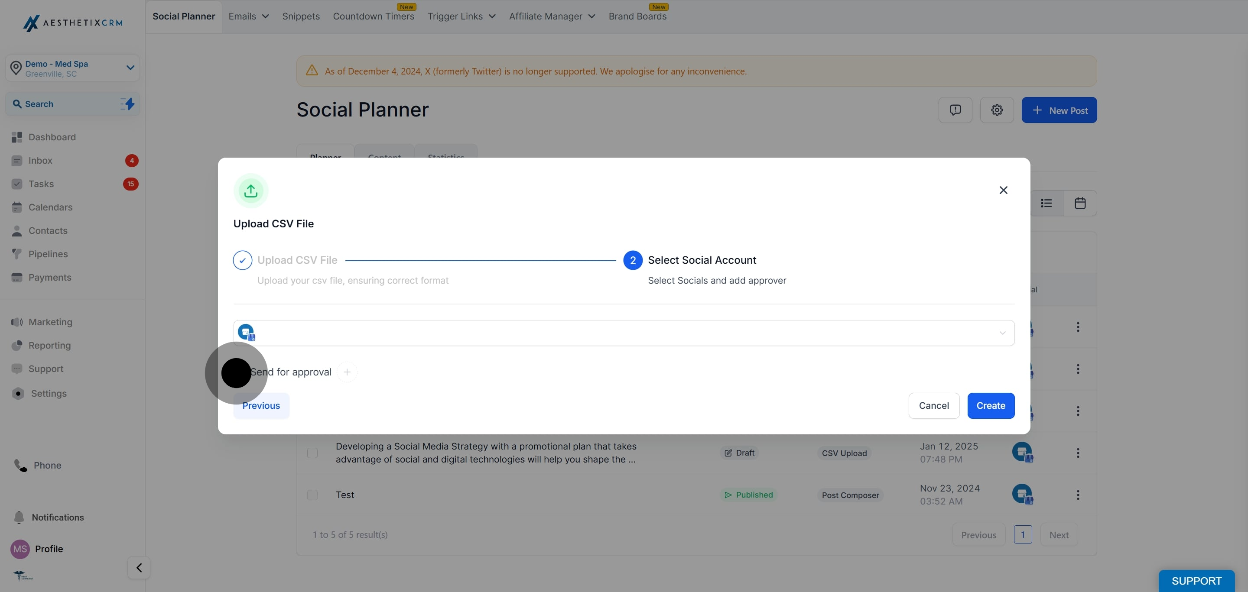Open three-dot menu for the Test post
This screenshot has height=592, width=1248.
(x=1077, y=495)
